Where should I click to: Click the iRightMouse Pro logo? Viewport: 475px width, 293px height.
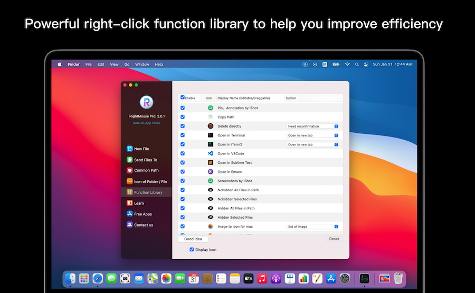pos(146,102)
